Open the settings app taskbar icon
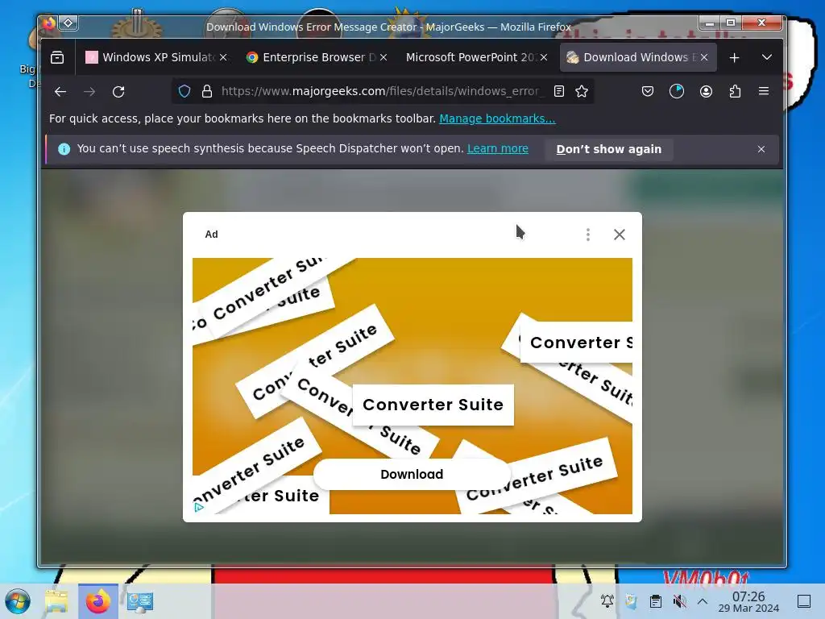The image size is (825, 619). [140, 601]
